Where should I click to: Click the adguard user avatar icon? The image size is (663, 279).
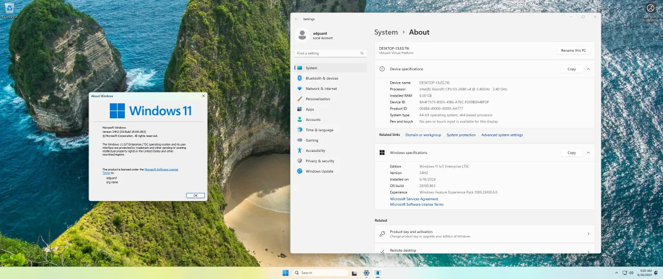coord(302,35)
